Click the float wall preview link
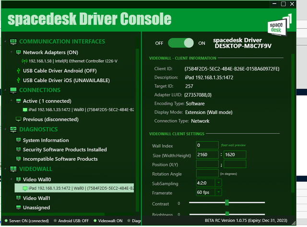Screen dimensions: 307x227 pos(233,145)
